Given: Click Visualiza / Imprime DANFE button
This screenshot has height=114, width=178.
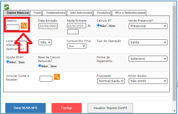Looking at the screenshot, I should click(x=110, y=108).
